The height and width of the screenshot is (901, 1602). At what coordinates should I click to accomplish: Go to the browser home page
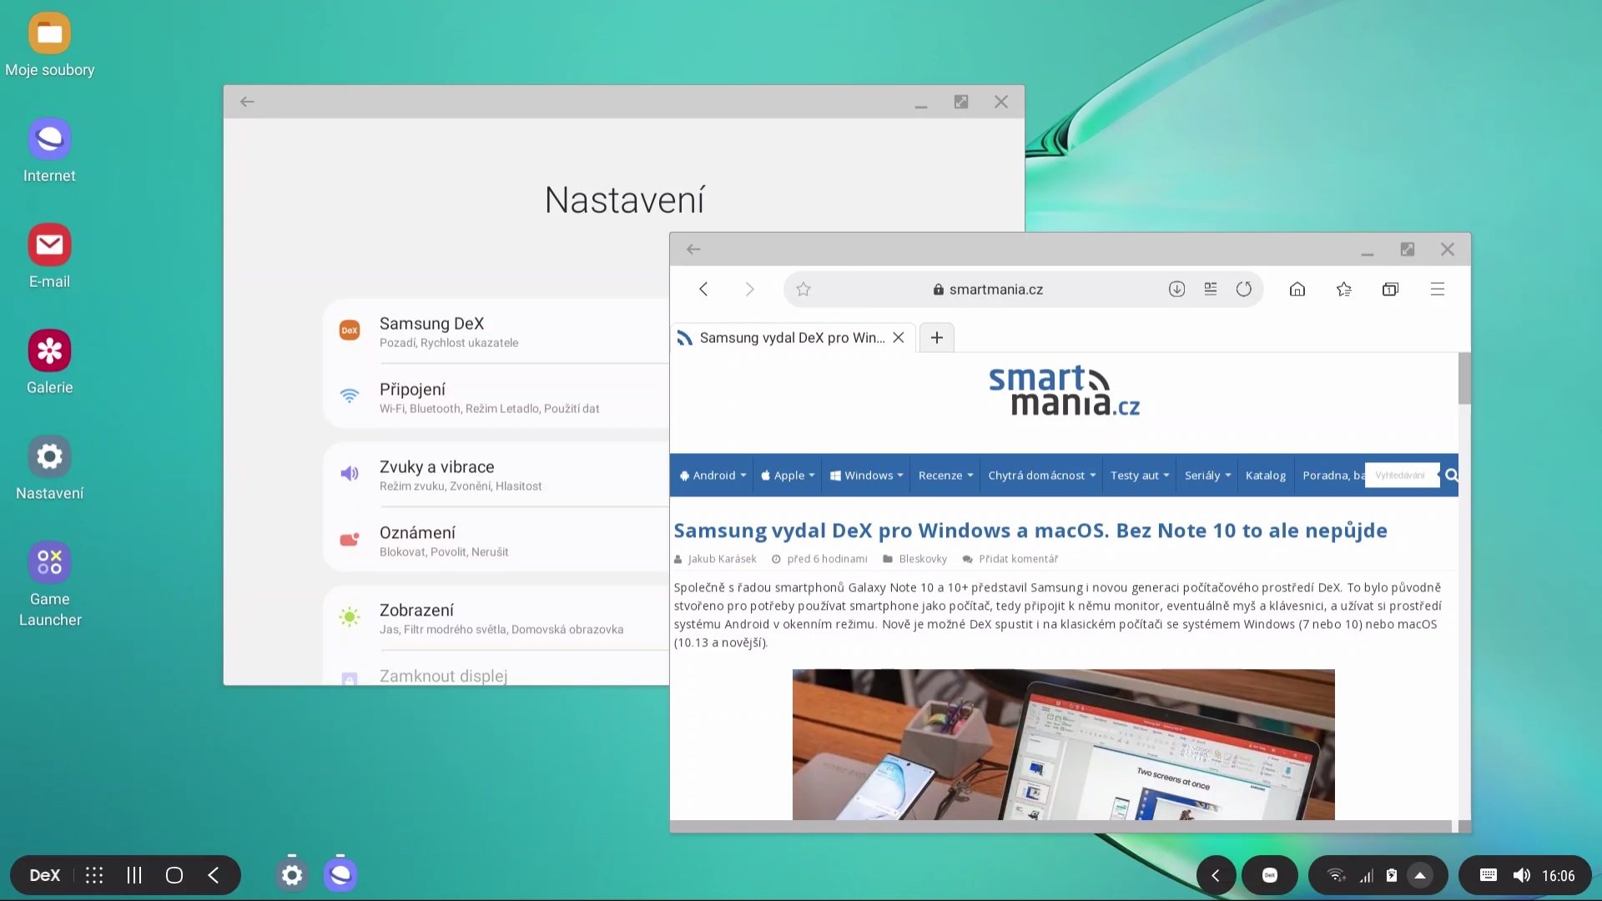pos(1297,289)
